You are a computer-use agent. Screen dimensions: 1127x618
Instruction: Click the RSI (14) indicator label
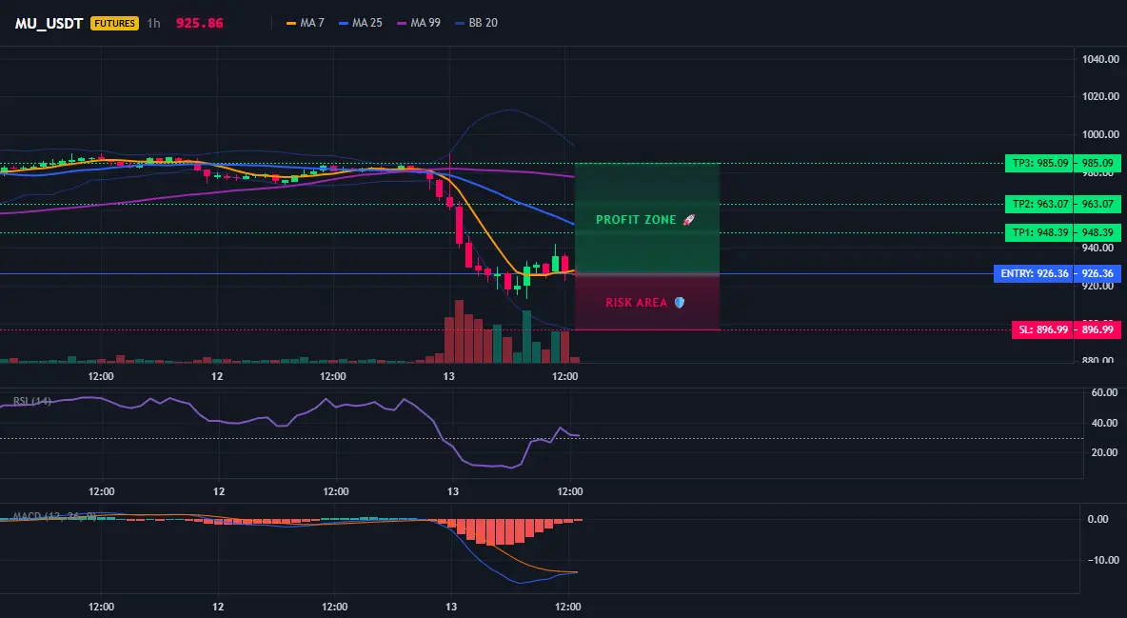tap(31, 401)
